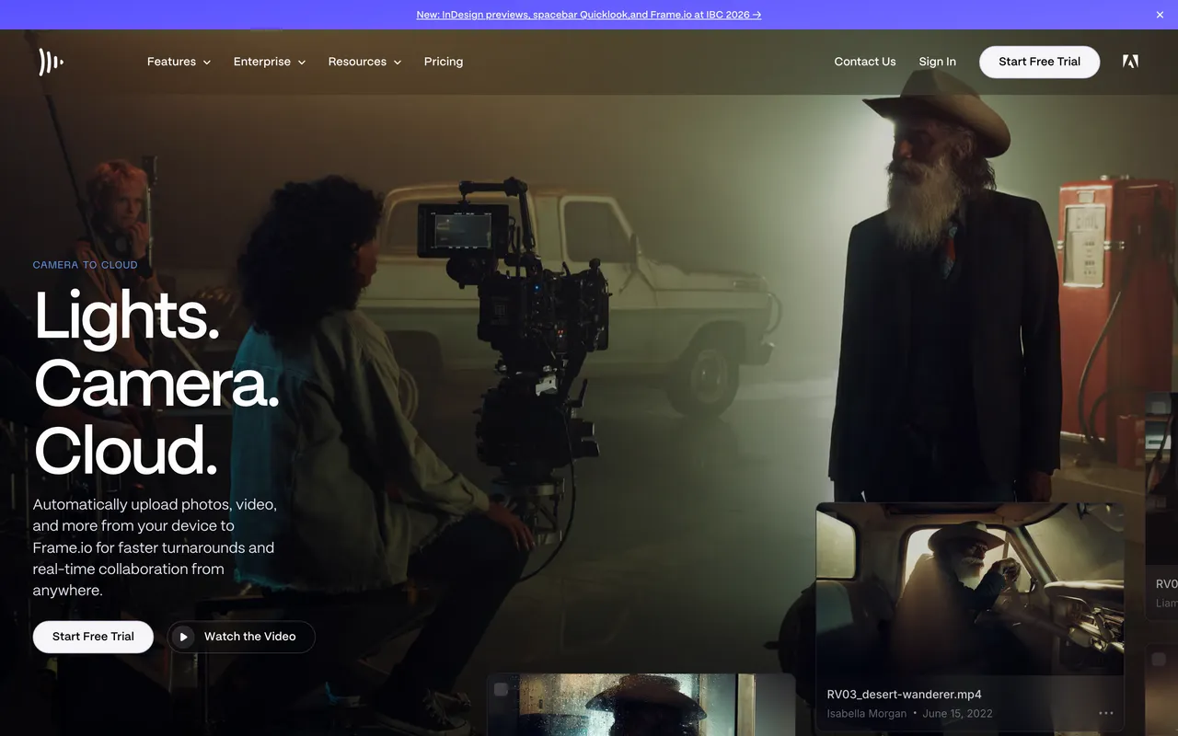Viewport: 1178px width, 736px height.
Task: Dismiss the announcement banner with the X
Action: 1160,15
